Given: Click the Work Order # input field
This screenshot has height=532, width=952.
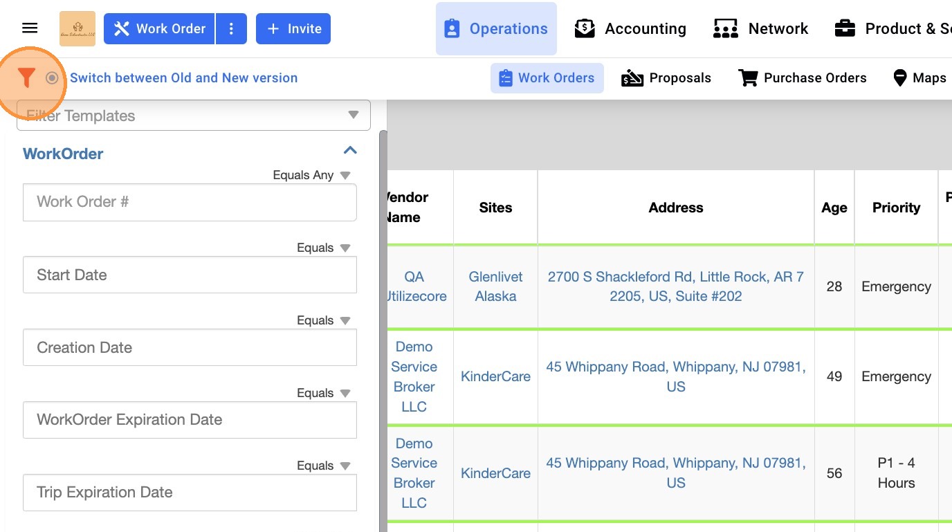Looking at the screenshot, I should pyautogui.click(x=190, y=202).
